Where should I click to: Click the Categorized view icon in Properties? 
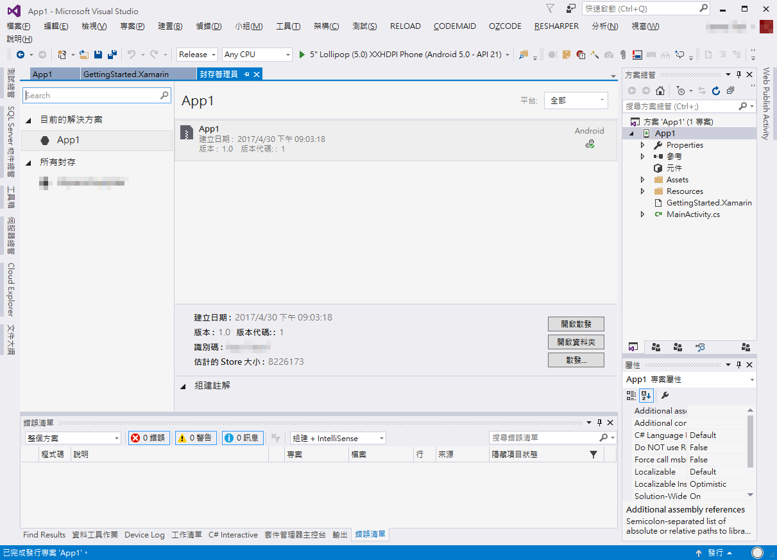631,396
